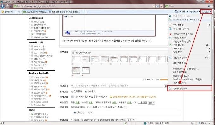215x125 pixels.
Task: Open the Timeline Tip board link
Action: pyautogui.click(x=39, y=105)
